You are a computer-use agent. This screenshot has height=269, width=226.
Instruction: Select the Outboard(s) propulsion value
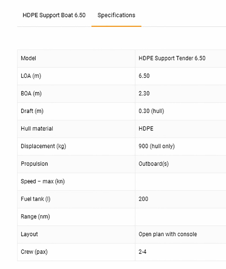(154, 164)
